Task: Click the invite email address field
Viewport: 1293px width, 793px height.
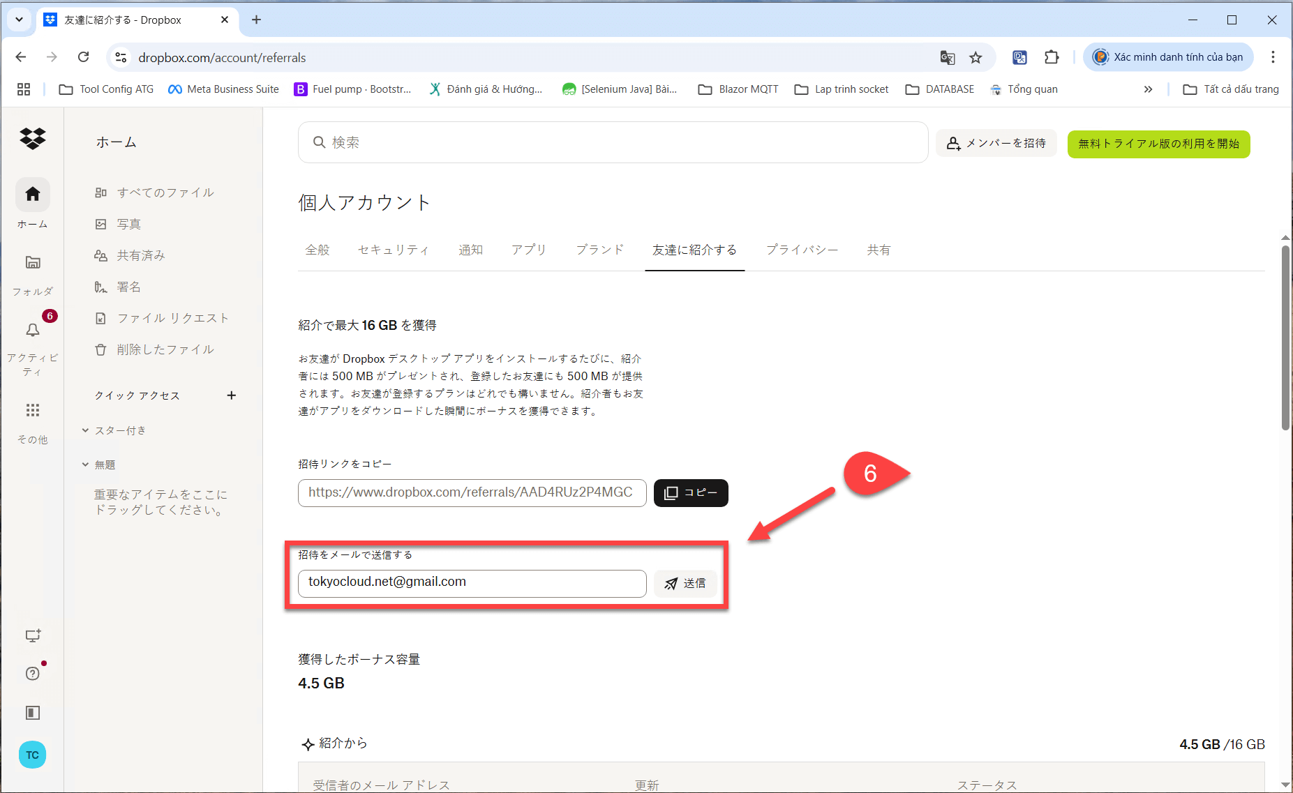Action: click(472, 584)
